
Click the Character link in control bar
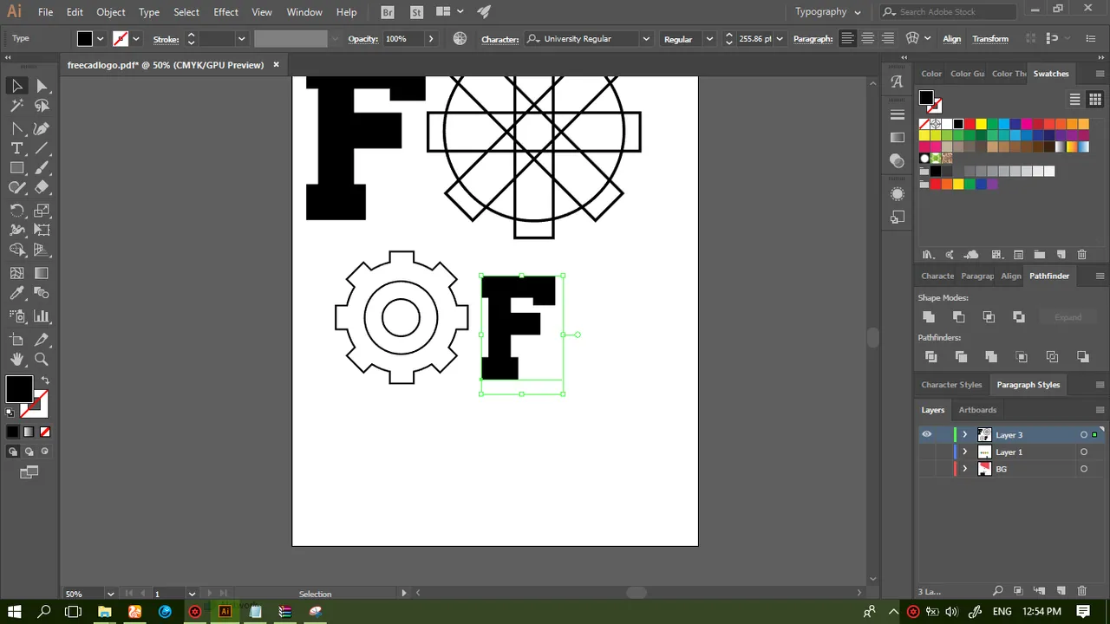(x=499, y=39)
